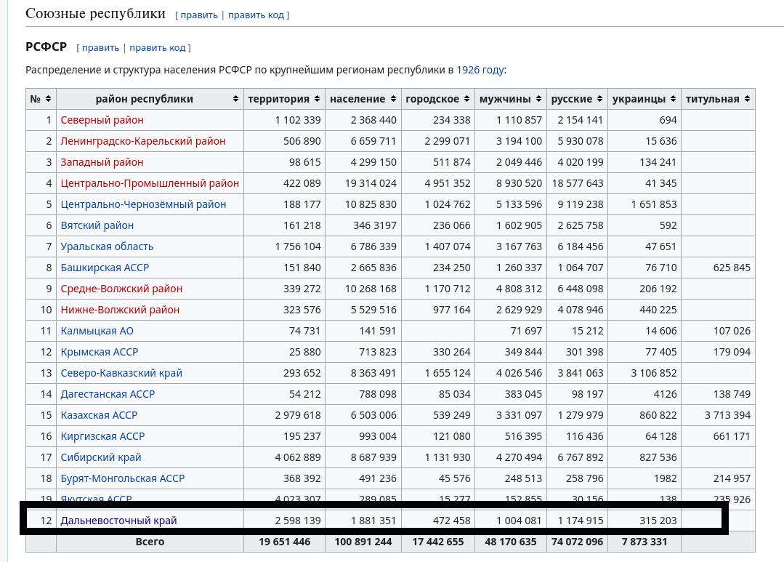Open править код for Союзные республики section

coord(256,15)
